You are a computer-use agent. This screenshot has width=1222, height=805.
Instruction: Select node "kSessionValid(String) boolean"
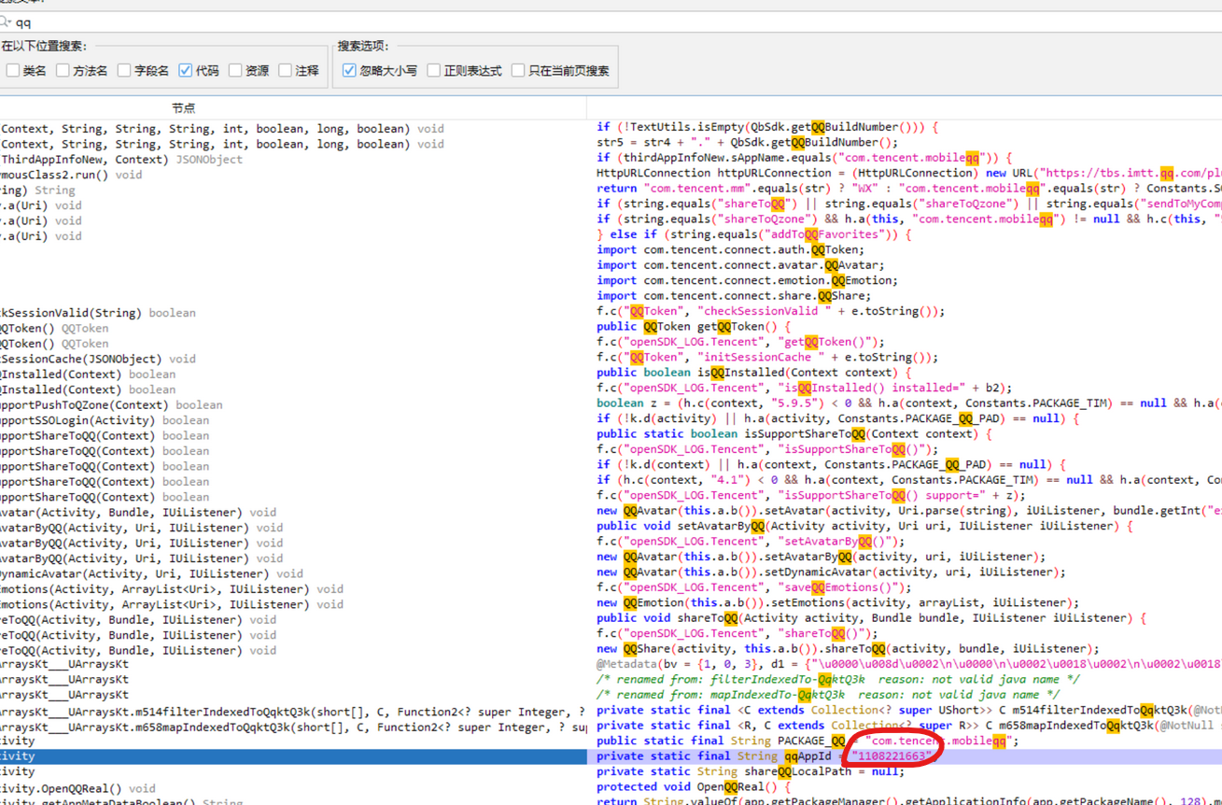[98, 313]
